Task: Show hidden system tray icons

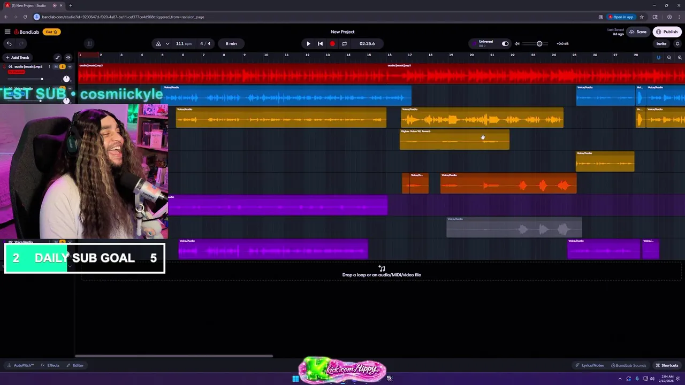Action: [x=620, y=379]
